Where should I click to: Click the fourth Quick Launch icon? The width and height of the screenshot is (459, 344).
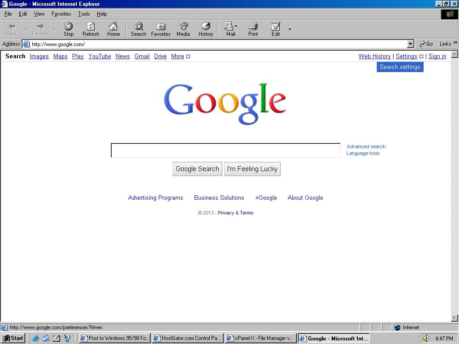(67, 339)
